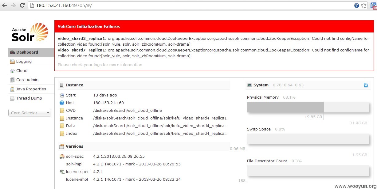Open the Dashboard menu item
Image resolution: width=377 pixels, height=189 pixels.
coord(31,52)
